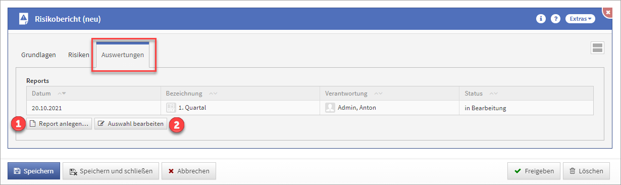Switch to the Grundlagen tab

tap(38, 55)
